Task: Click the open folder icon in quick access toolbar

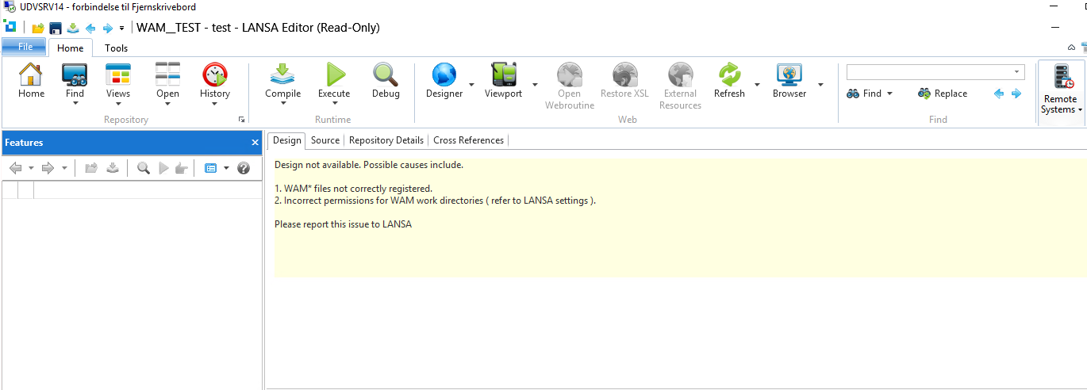Action: pos(38,28)
